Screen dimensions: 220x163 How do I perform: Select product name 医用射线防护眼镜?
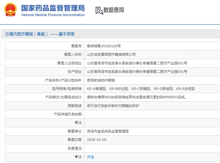pyautogui.click(x=101, y=80)
